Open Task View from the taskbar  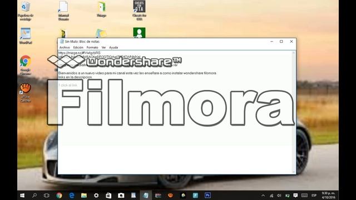pos(47,195)
